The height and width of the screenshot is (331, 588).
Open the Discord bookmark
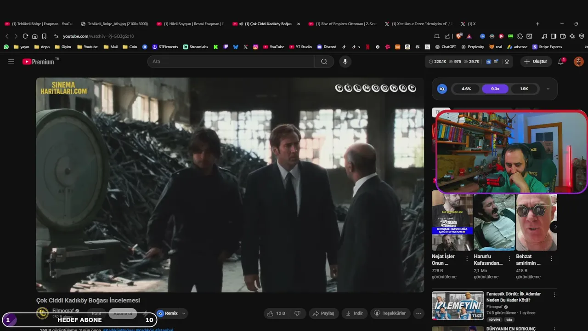(x=327, y=47)
